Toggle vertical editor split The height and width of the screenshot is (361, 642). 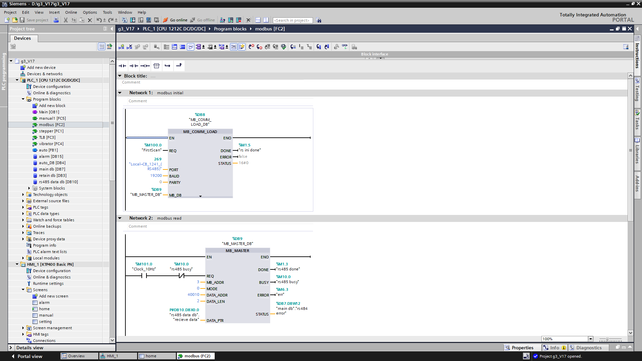coord(266,20)
